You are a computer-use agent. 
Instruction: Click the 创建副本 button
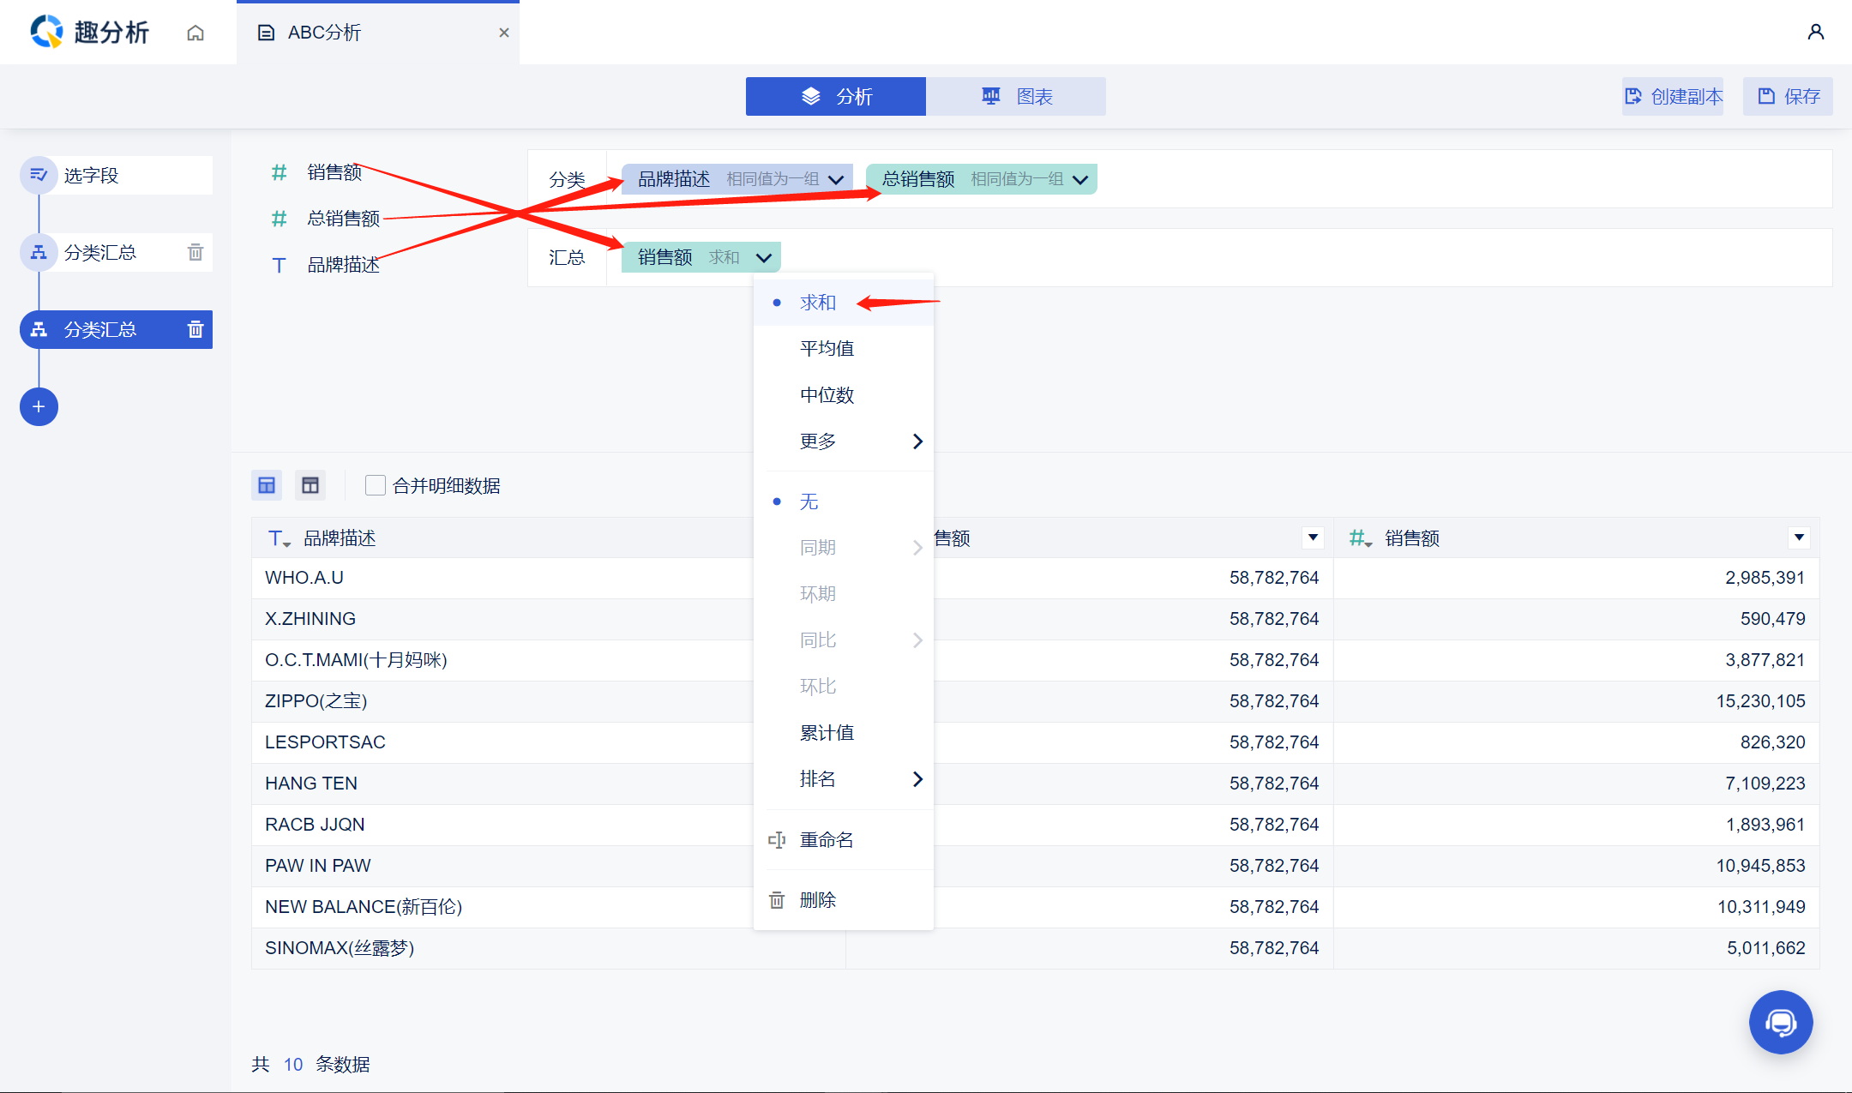1673,96
